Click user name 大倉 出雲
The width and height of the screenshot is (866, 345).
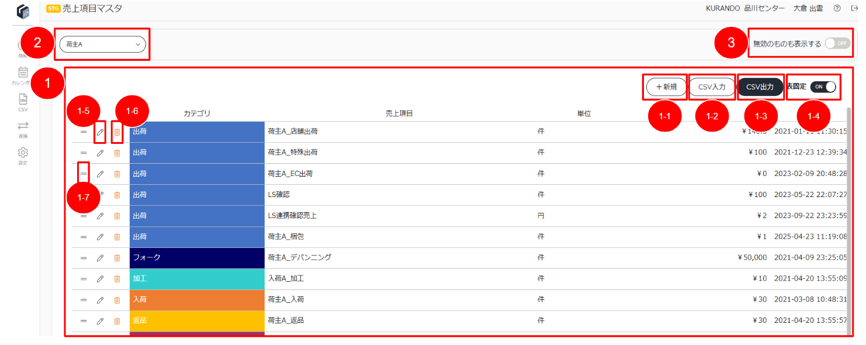808,9
